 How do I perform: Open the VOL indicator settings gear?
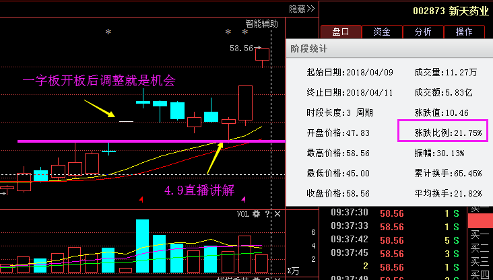256,214
